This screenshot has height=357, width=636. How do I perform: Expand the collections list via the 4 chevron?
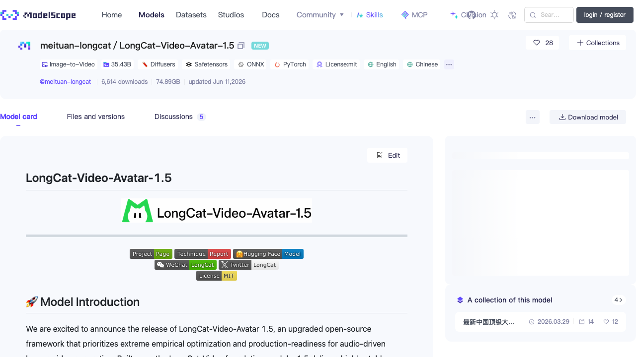pyautogui.click(x=619, y=300)
